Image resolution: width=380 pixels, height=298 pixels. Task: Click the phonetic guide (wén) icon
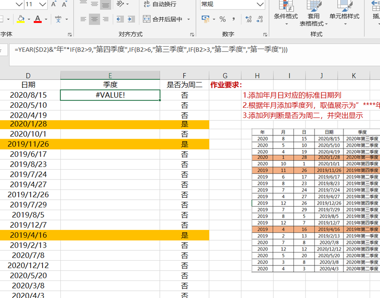[58, 19]
